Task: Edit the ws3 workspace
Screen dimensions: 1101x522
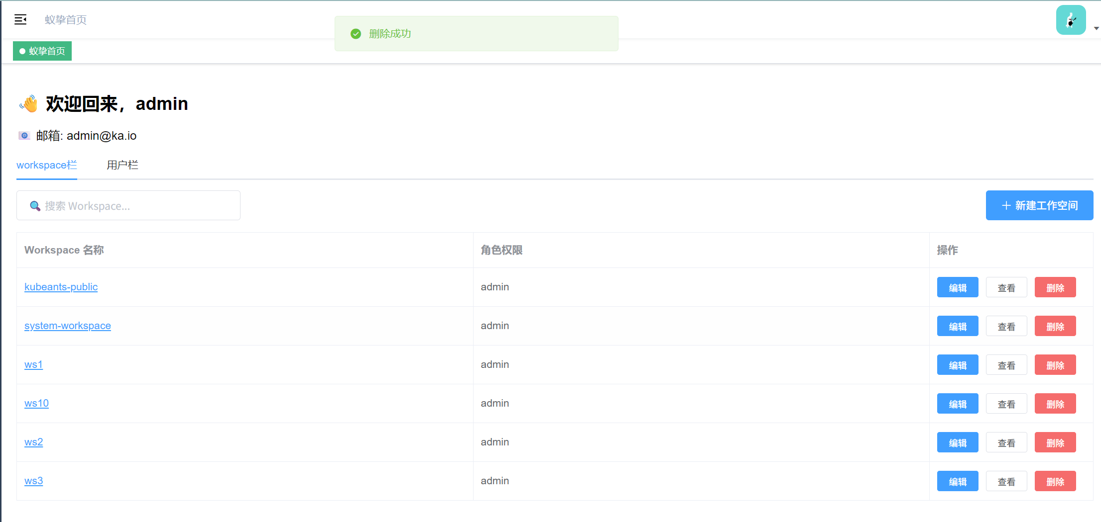Action: point(957,481)
